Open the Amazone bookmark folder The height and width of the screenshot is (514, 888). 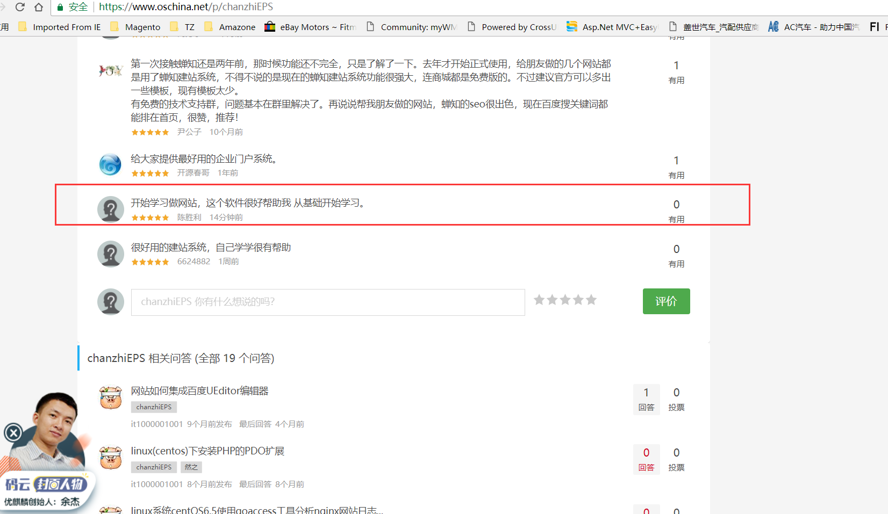coord(230,27)
